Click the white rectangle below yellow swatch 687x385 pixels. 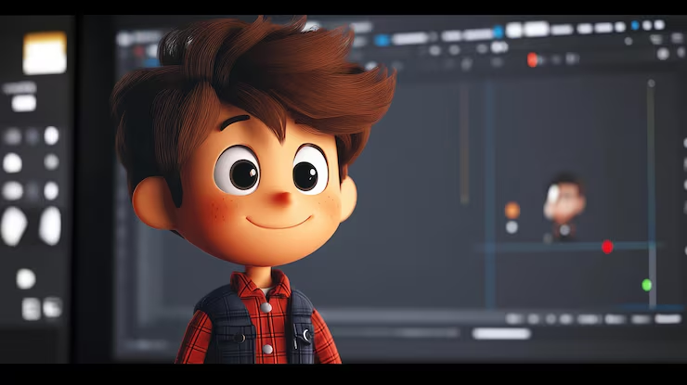coord(24,102)
